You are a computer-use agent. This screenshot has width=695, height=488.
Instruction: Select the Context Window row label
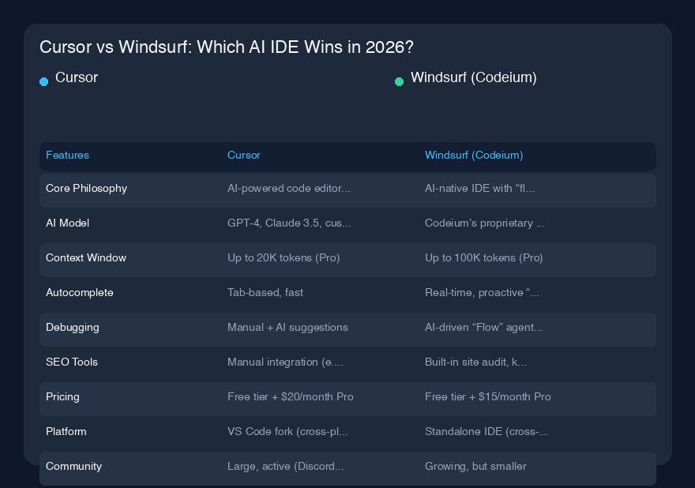[x=86, y=257]
